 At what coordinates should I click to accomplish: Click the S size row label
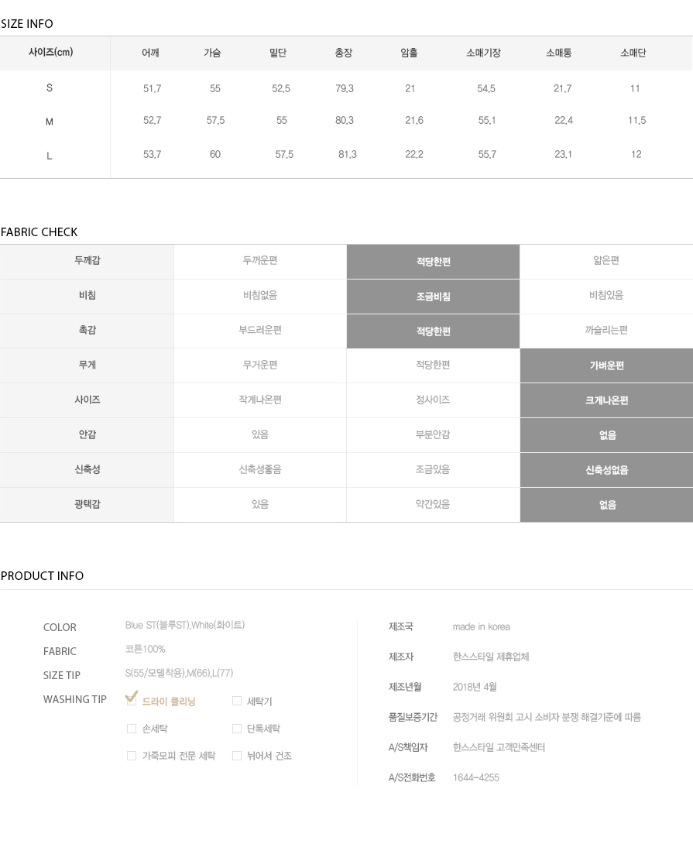[x=50, y=87]
